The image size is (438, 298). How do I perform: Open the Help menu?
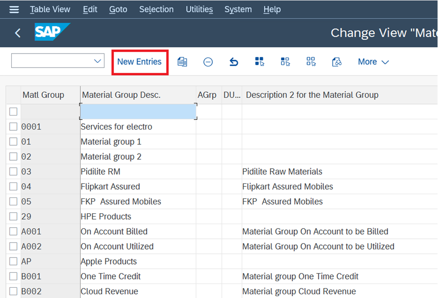[272, 9]
